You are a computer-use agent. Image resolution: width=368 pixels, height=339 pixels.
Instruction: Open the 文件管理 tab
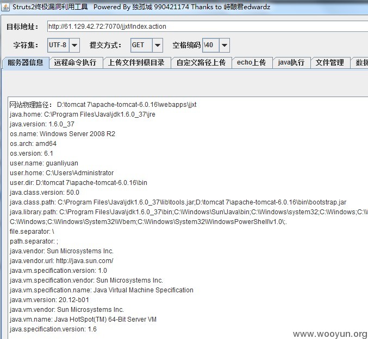330,63
